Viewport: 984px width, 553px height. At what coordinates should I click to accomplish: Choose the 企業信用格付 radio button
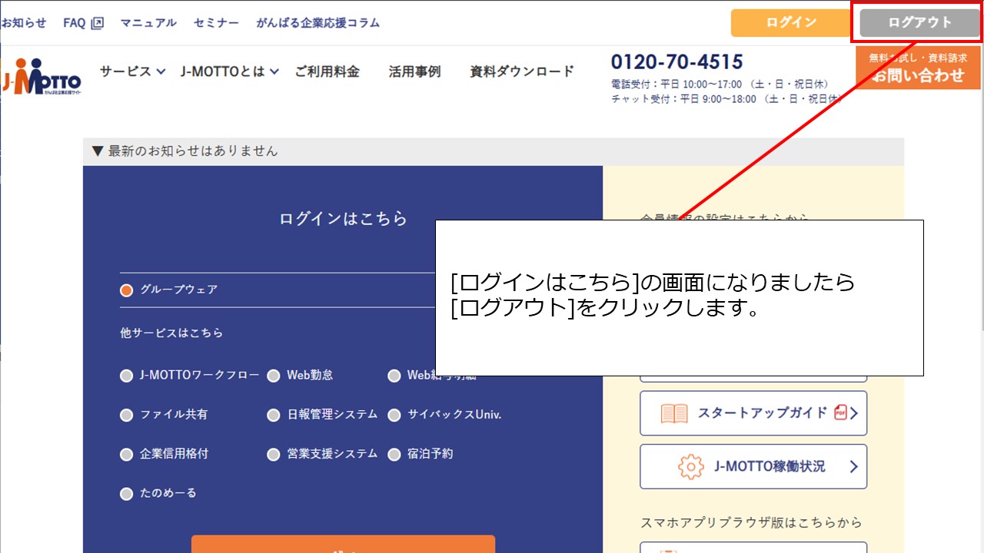coord(127,455)
